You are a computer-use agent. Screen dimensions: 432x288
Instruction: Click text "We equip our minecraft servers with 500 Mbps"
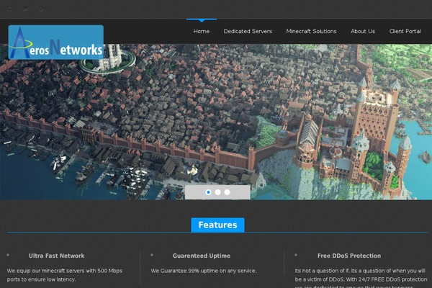pos(65,271)
